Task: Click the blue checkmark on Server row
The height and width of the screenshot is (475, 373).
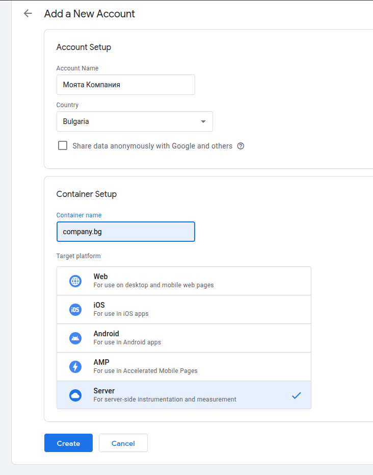Action: [296, 395]
